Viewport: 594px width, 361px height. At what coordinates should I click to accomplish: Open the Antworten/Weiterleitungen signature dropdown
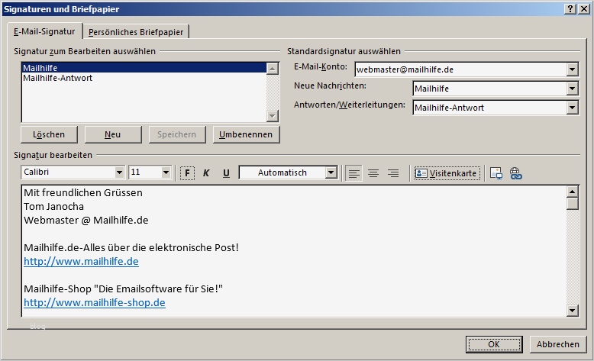point(572,108)
